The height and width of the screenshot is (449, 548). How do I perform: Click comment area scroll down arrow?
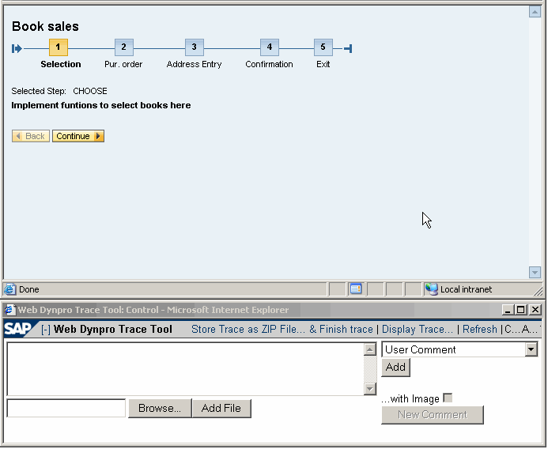pyautogui.click(x=370, y=389)
